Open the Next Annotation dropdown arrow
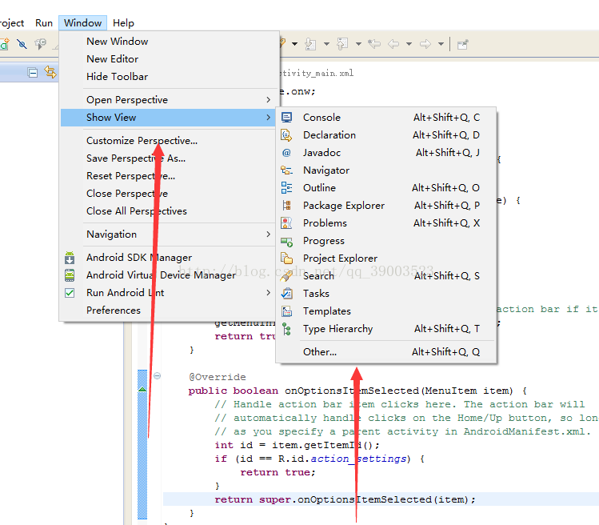 click(x=326, y=44)
